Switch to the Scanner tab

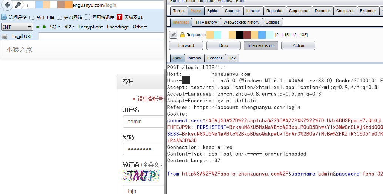(232, 11)
